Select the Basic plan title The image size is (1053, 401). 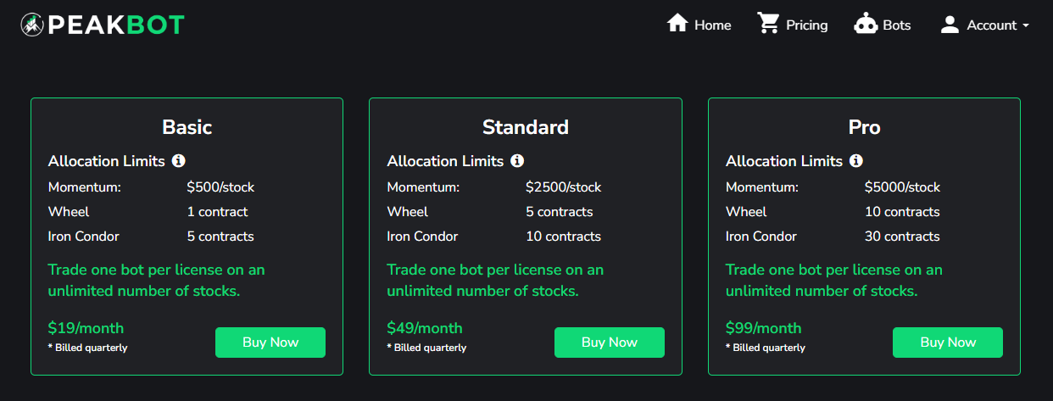pyautogui.click(x=187, y=127)
